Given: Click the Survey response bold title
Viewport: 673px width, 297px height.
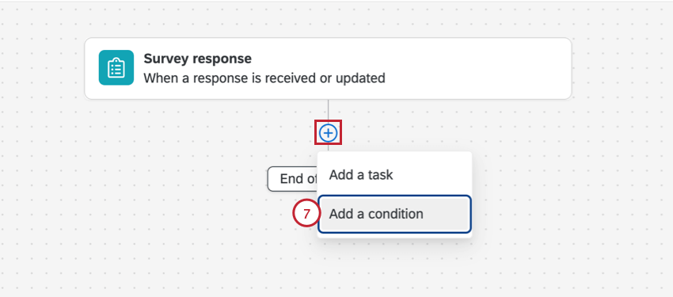Looking at the screenshot, I should tap(197, 59).
